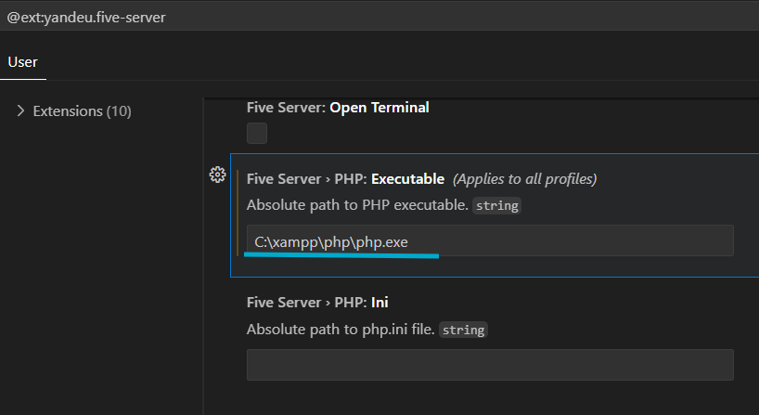The width and height of the screenshot is (759, 415).
Task: Select Extensions (10) in settings tree
Action: coord(82,110)
